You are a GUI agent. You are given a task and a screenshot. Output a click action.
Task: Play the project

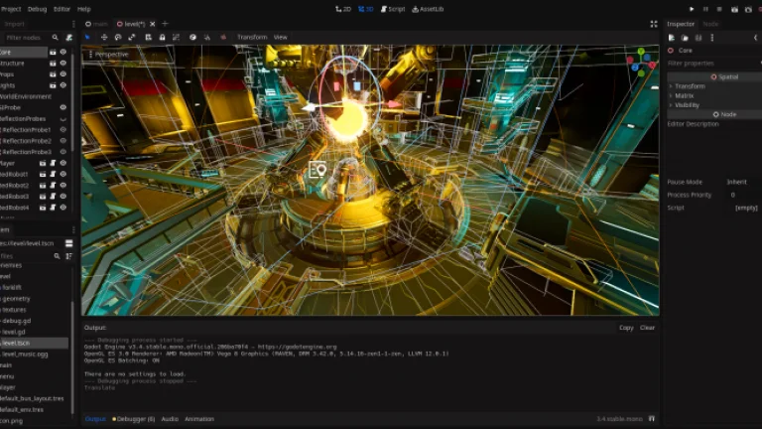coord(692,9)
